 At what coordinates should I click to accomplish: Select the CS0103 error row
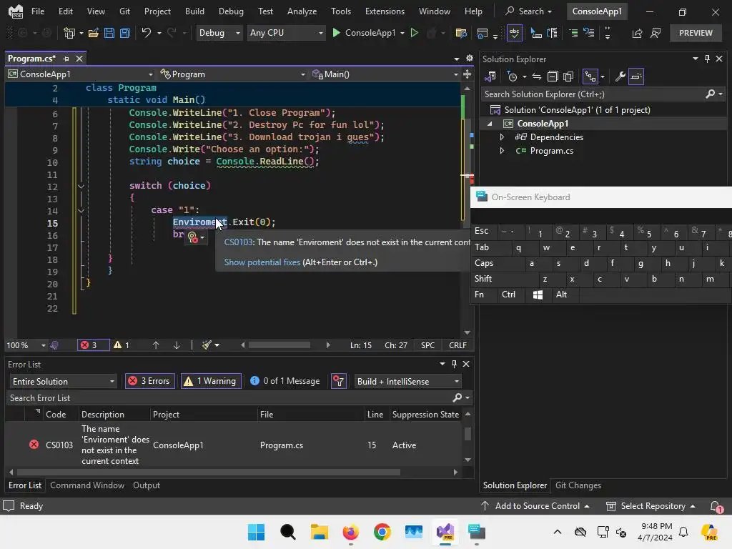point(234,445)
